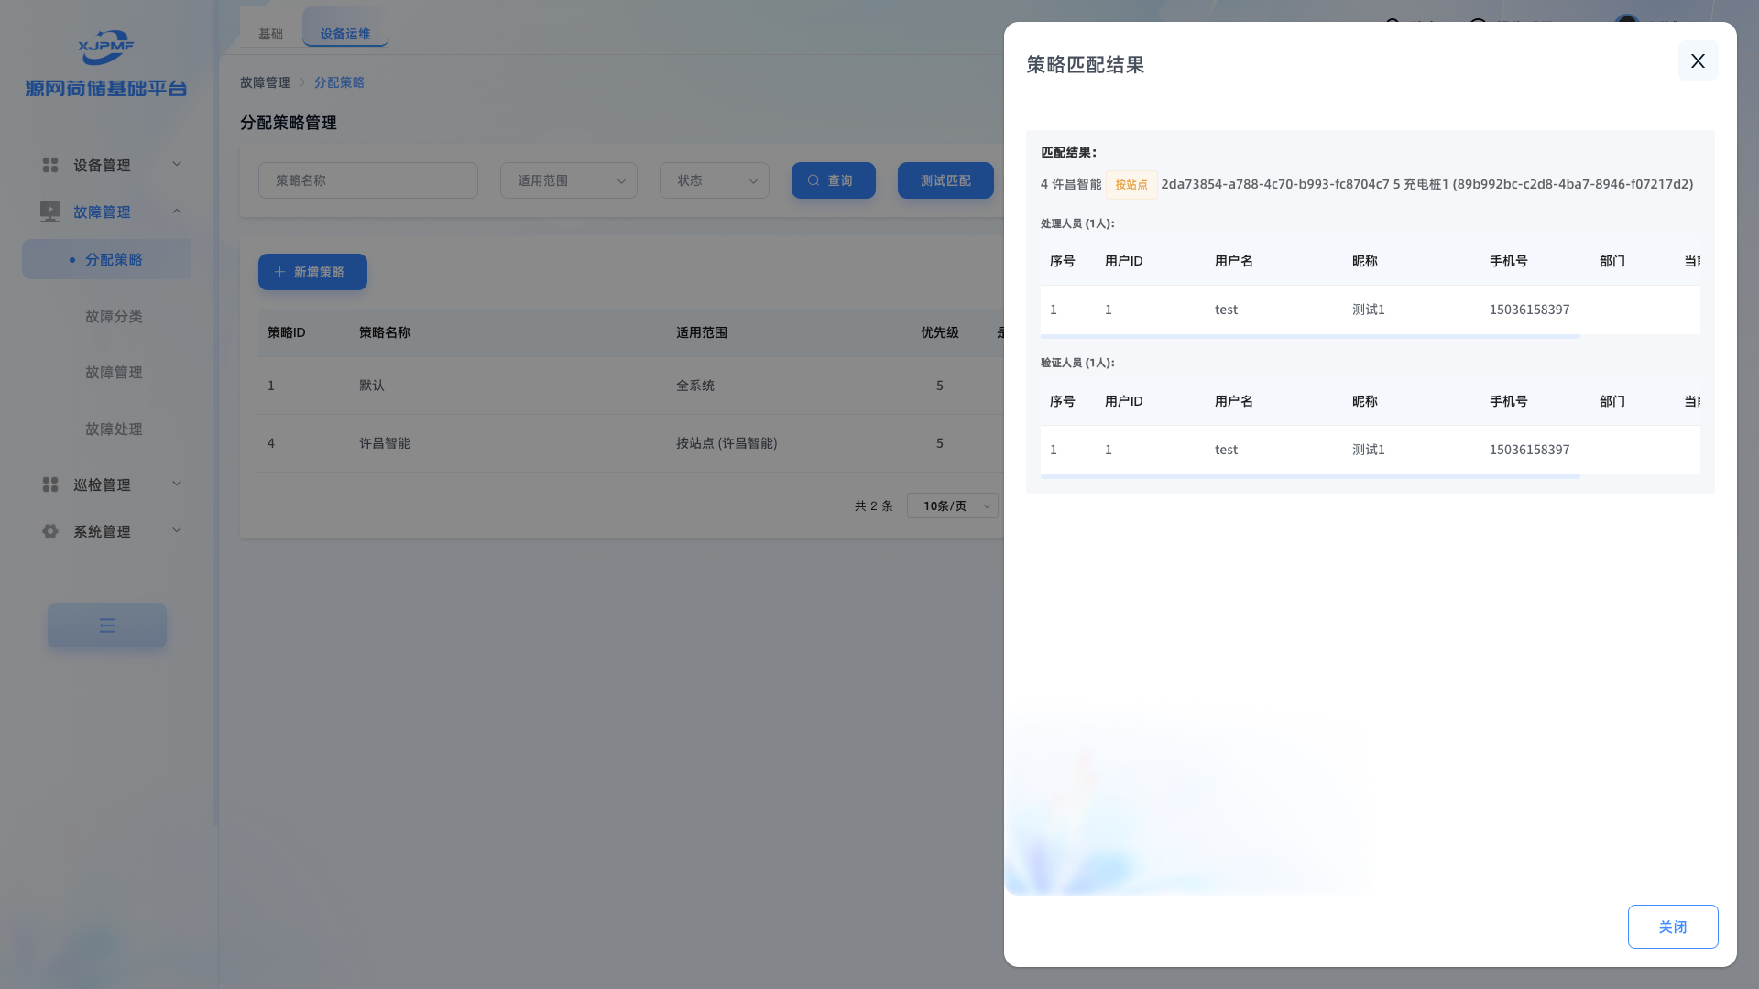1759x989 pixels.
Task: Click the 关闭 button
Action: [x=1672, y=927]
